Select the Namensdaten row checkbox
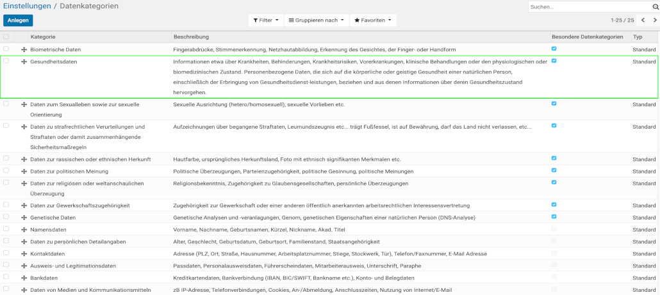Viewport: 660px width, 295px height. pos(6,229)
